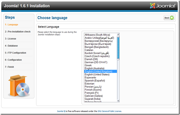The image size is (180, 115).
Task: Go to step 3: License
Action: [10, 39]
